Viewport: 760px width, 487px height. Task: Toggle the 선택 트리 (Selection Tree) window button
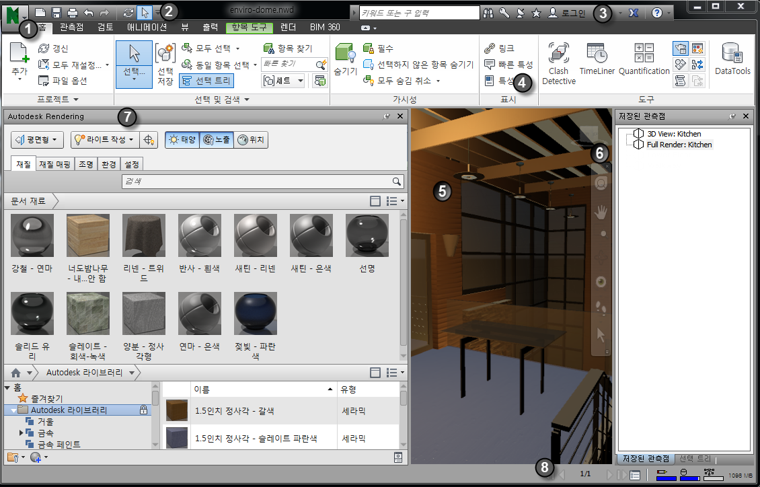pyautogui.click(x=206, y=81)
